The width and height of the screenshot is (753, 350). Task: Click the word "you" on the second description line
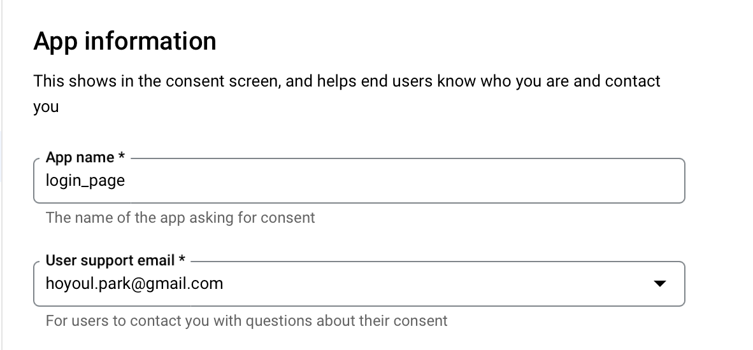click(46, 107)
